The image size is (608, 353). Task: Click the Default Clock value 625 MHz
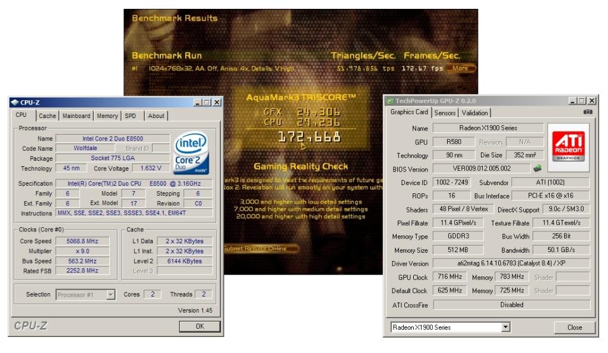450,290
